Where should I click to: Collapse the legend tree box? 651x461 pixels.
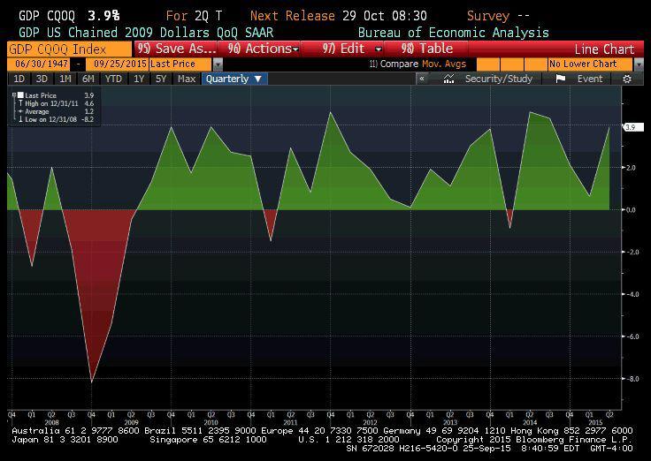click(13, 95)
